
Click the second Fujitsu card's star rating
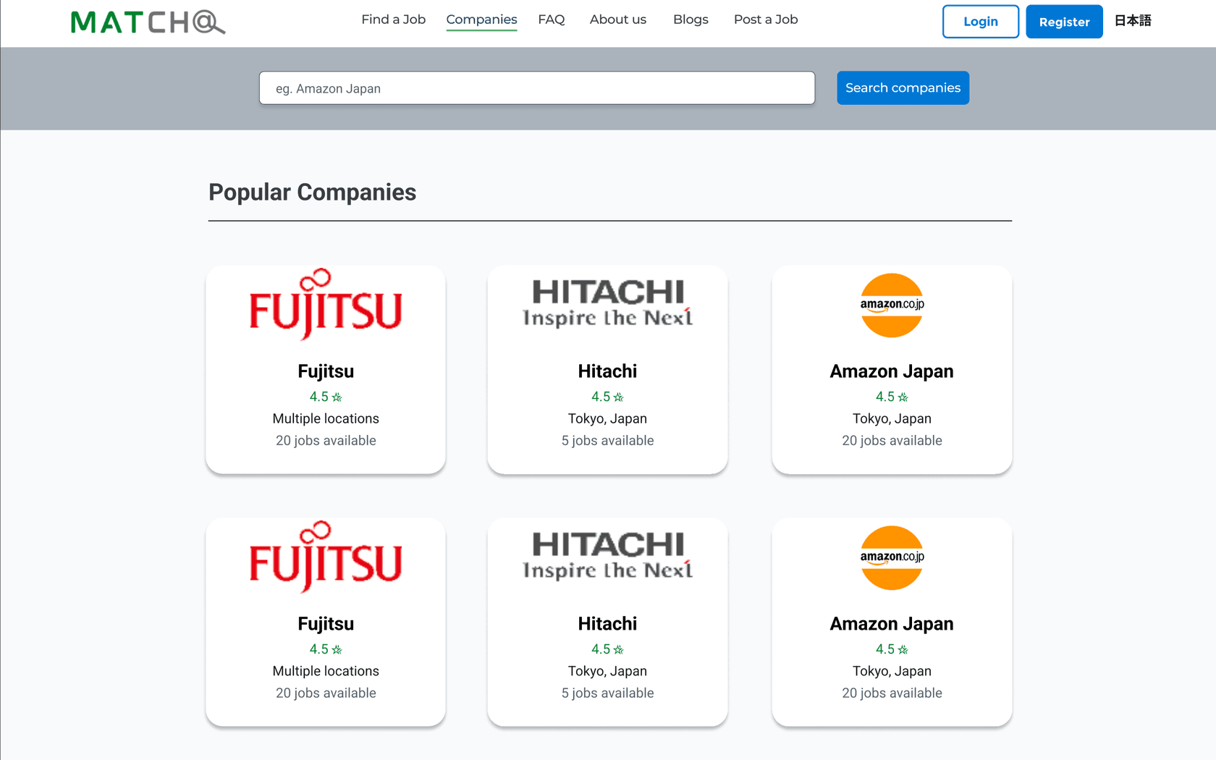pos(326,649)
